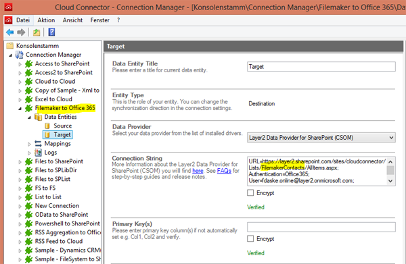
Task: Click the RSS Feed to Cloud connection icon
Action: (x=28, y=241)
